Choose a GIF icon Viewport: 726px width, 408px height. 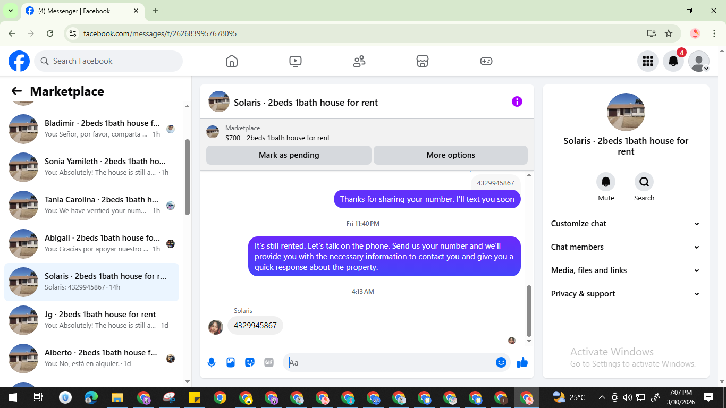pyautogui.click(x=269, y=362)
